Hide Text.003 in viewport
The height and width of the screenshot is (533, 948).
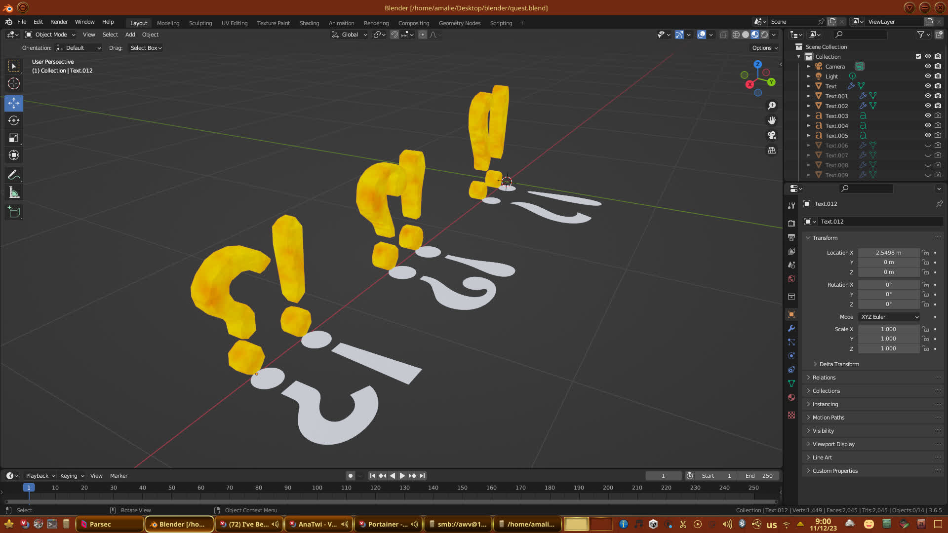928,115
